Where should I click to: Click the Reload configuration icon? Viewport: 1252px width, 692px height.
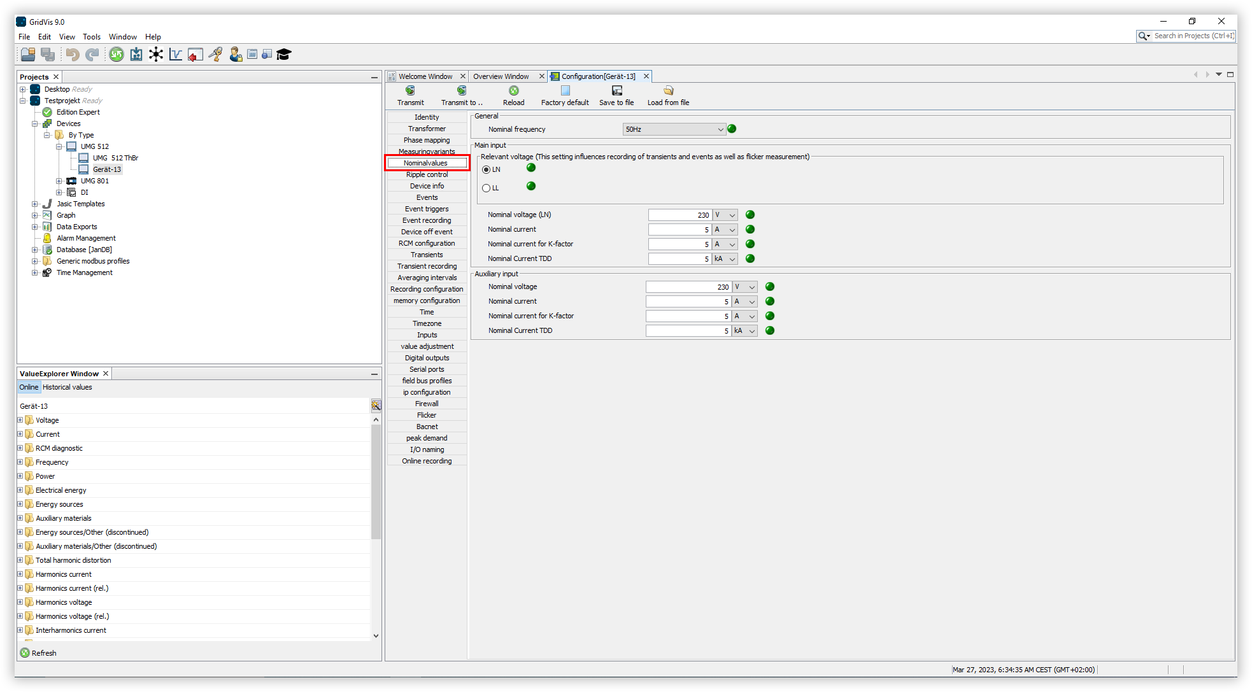pos(513,91)
